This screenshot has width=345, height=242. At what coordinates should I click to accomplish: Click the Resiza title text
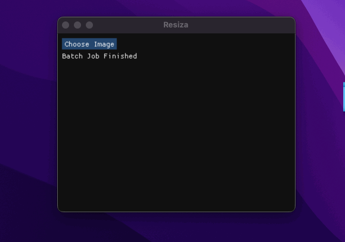tap(176, 25)
